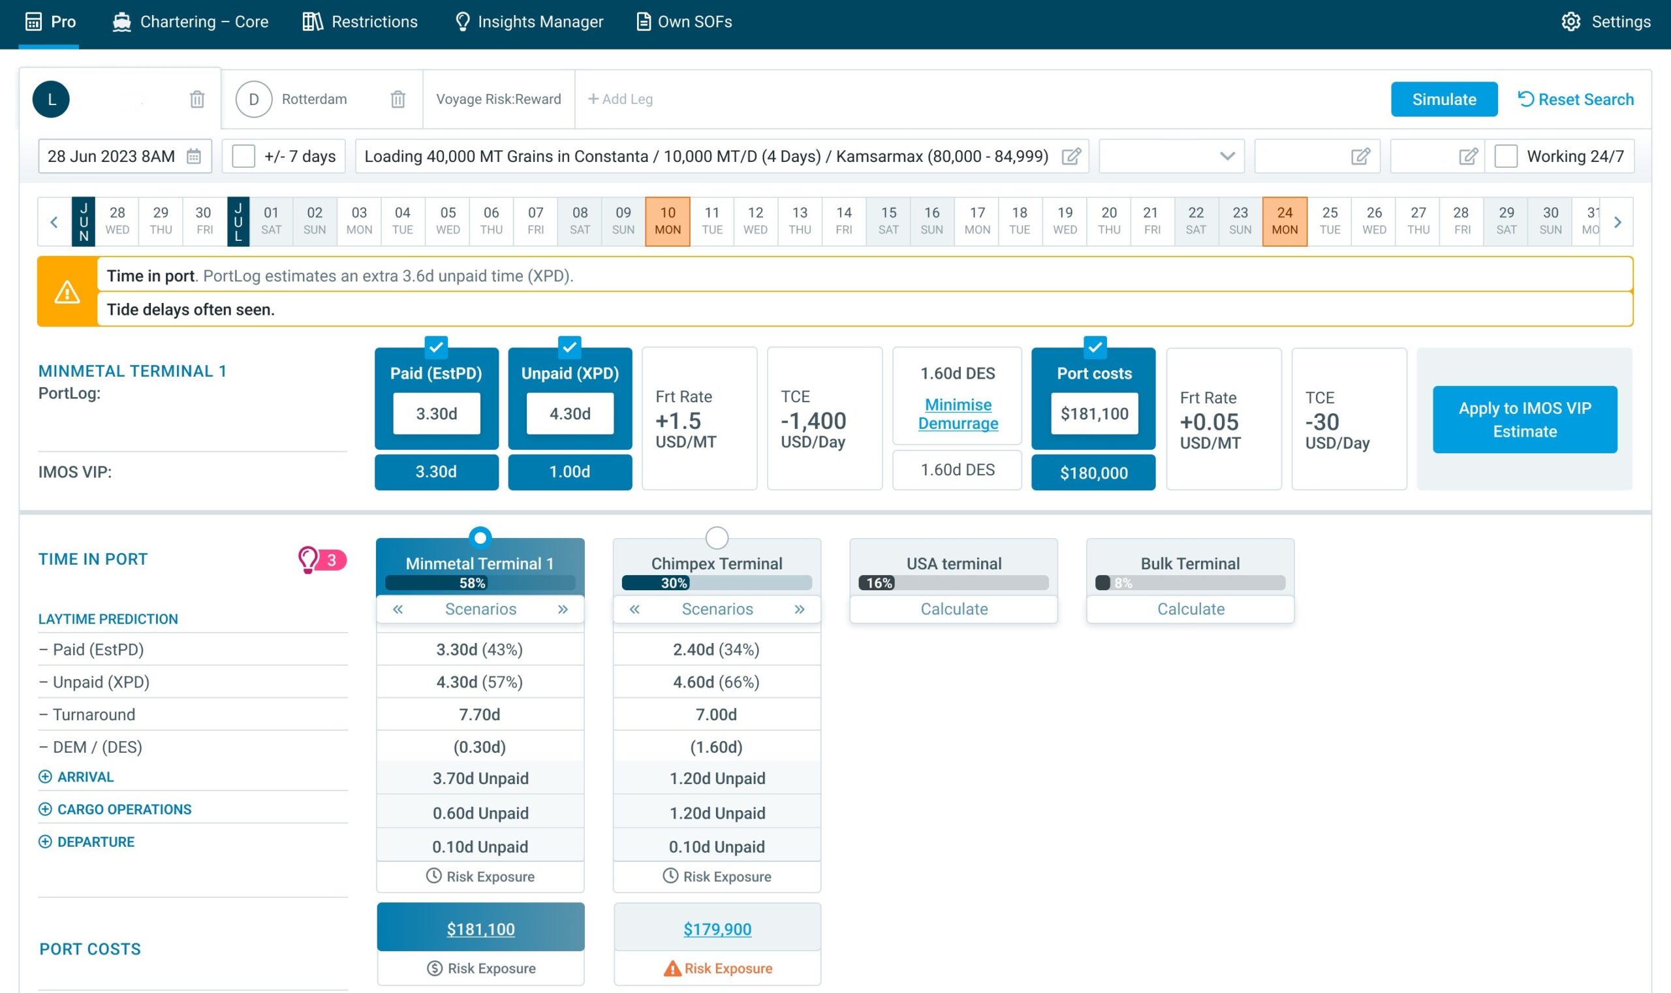The image size is (1671, 993).
Task: Open the Pro tab
Action: pos(50,22)
